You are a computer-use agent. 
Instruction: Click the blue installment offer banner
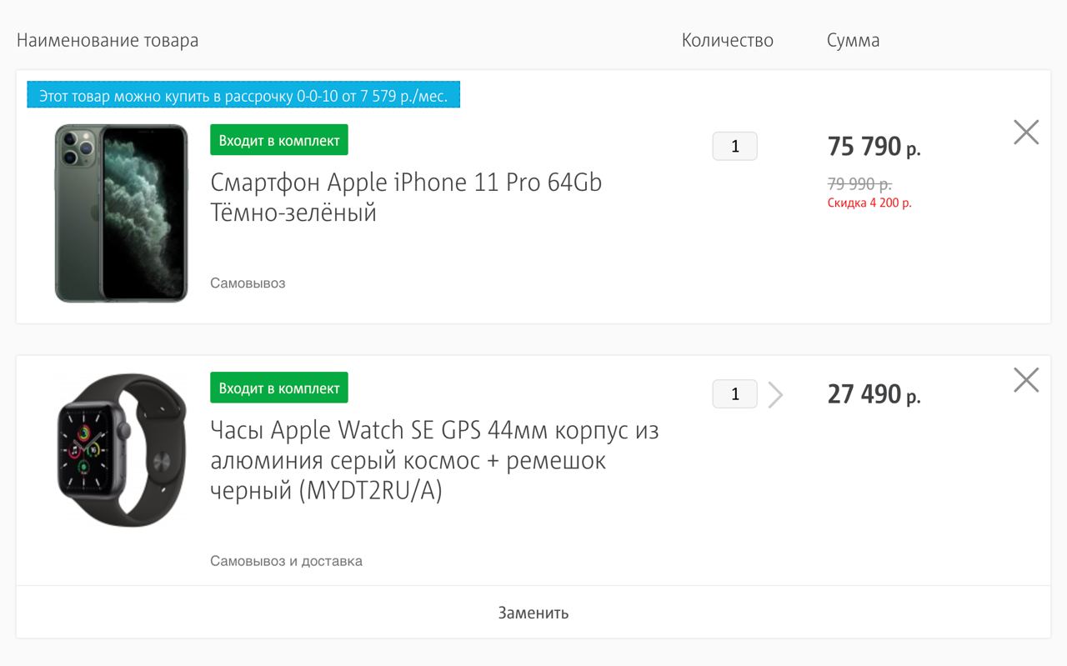point(243,96)
